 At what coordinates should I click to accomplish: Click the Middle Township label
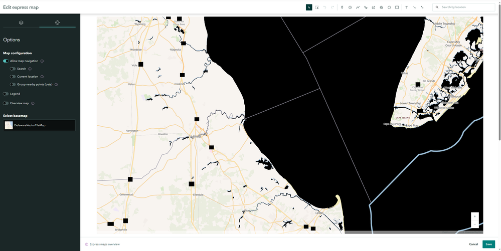point(444,24)
